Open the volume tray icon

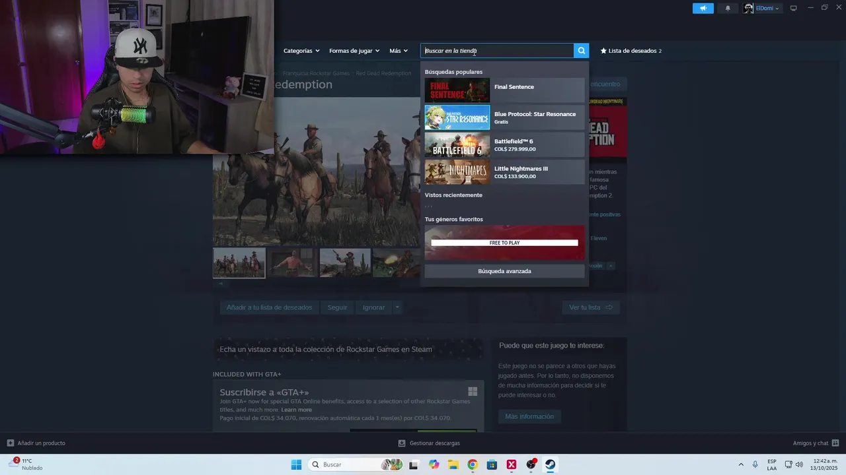coord(799,464)
